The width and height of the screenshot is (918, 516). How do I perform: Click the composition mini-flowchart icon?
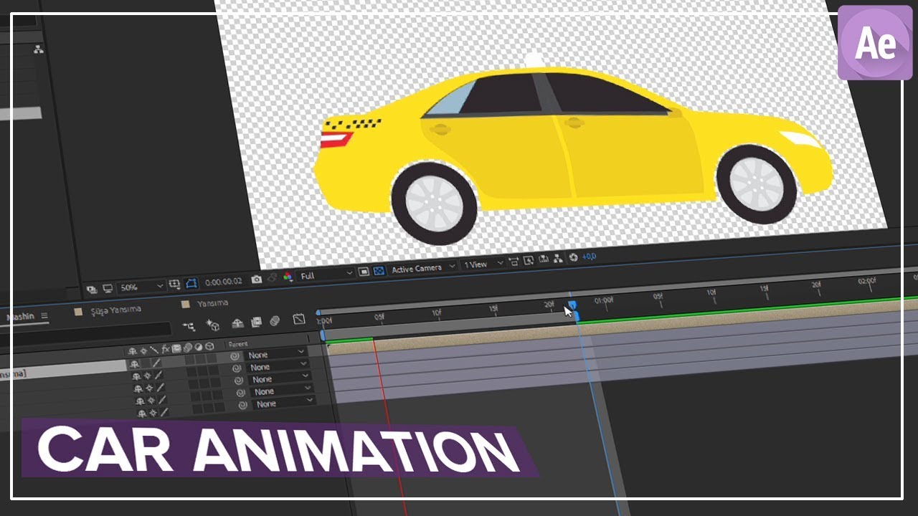click(x=189, y=326)
